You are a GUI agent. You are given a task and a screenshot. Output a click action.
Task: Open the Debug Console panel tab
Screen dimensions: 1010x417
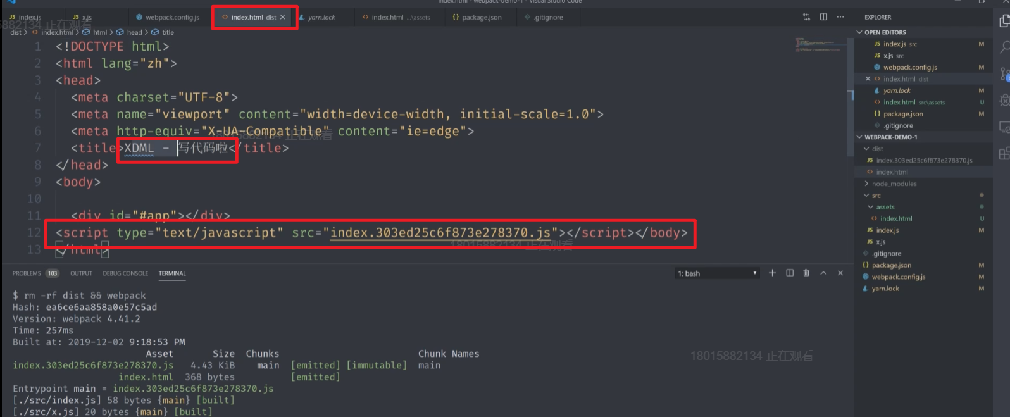[x=125, y=273]
